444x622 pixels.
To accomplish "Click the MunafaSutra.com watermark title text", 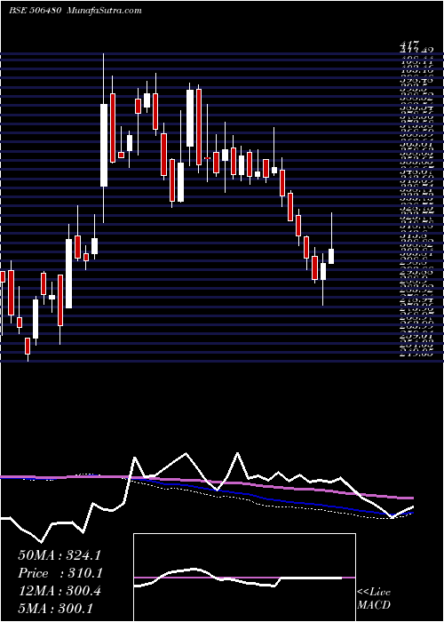I will 105,11.
